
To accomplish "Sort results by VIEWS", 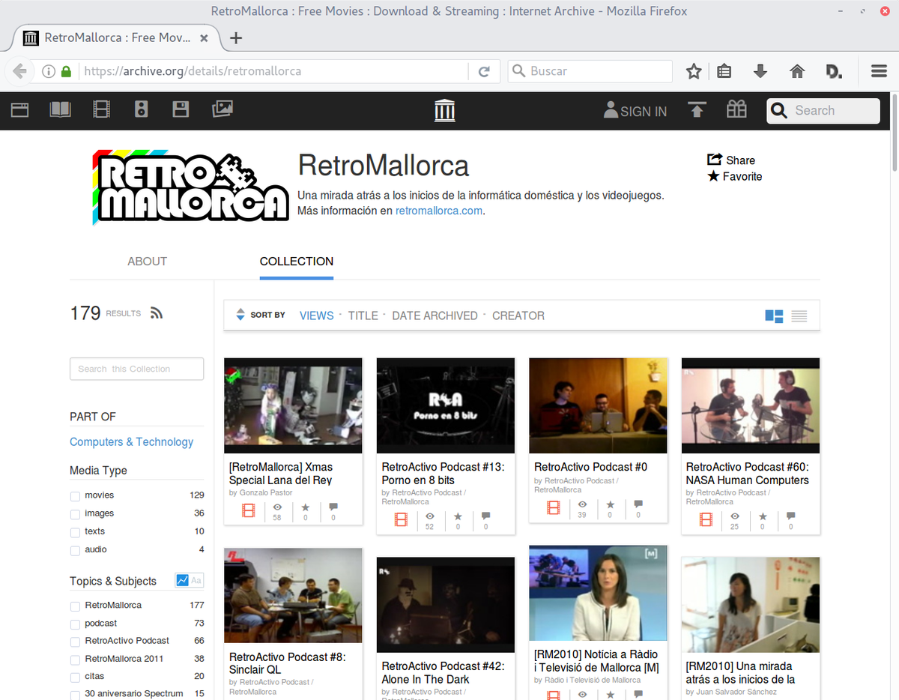I will 317,316.
